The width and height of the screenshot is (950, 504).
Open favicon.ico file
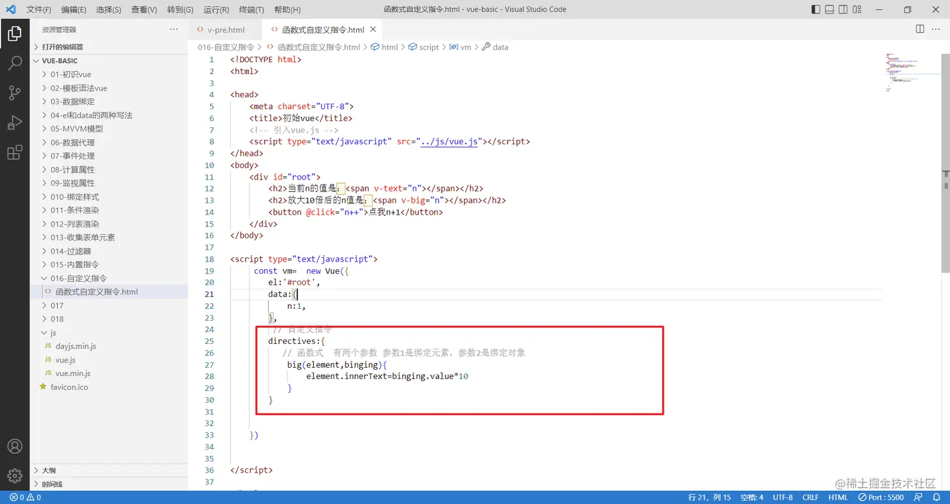(109, 387)
